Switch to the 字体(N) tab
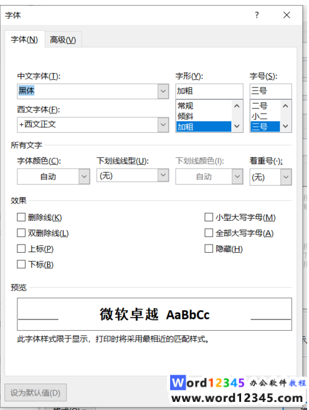 click(x=24, y=39)
